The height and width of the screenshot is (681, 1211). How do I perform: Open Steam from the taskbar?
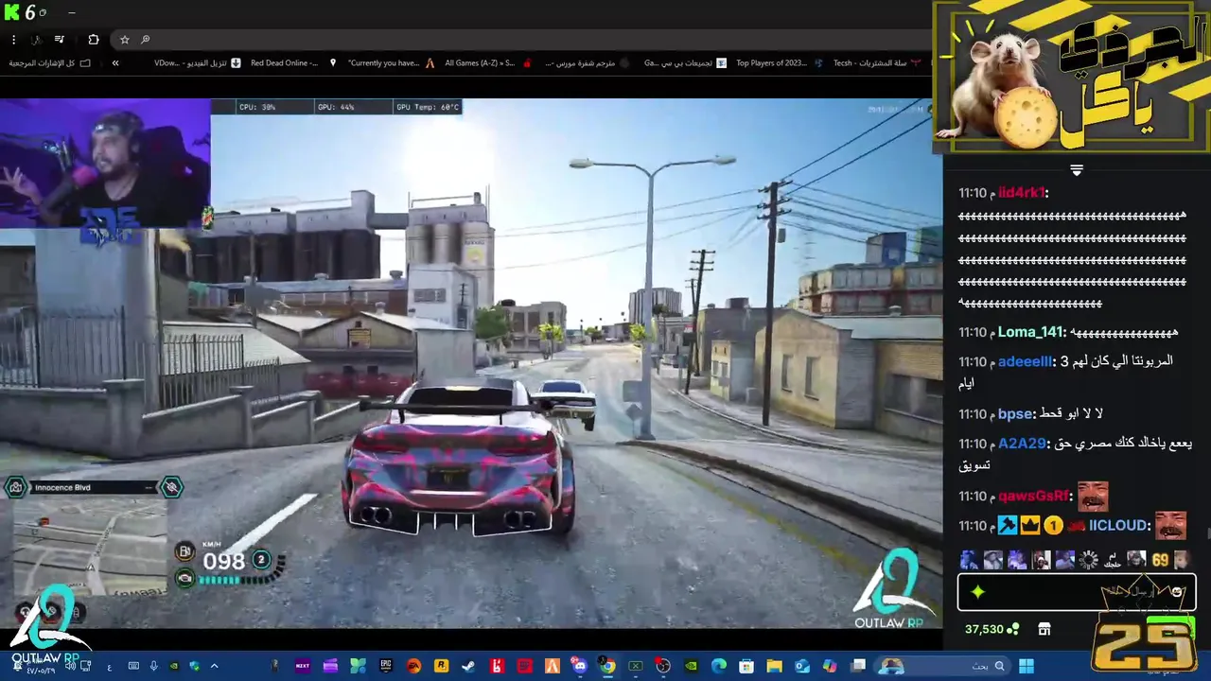[x=468, y=666]
